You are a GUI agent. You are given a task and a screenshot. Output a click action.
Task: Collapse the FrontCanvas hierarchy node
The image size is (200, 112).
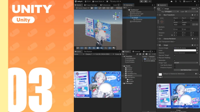coord(129,16)
